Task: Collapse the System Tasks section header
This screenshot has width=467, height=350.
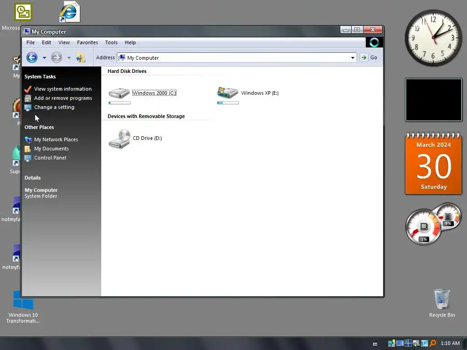Action: (x=40, y=77)
